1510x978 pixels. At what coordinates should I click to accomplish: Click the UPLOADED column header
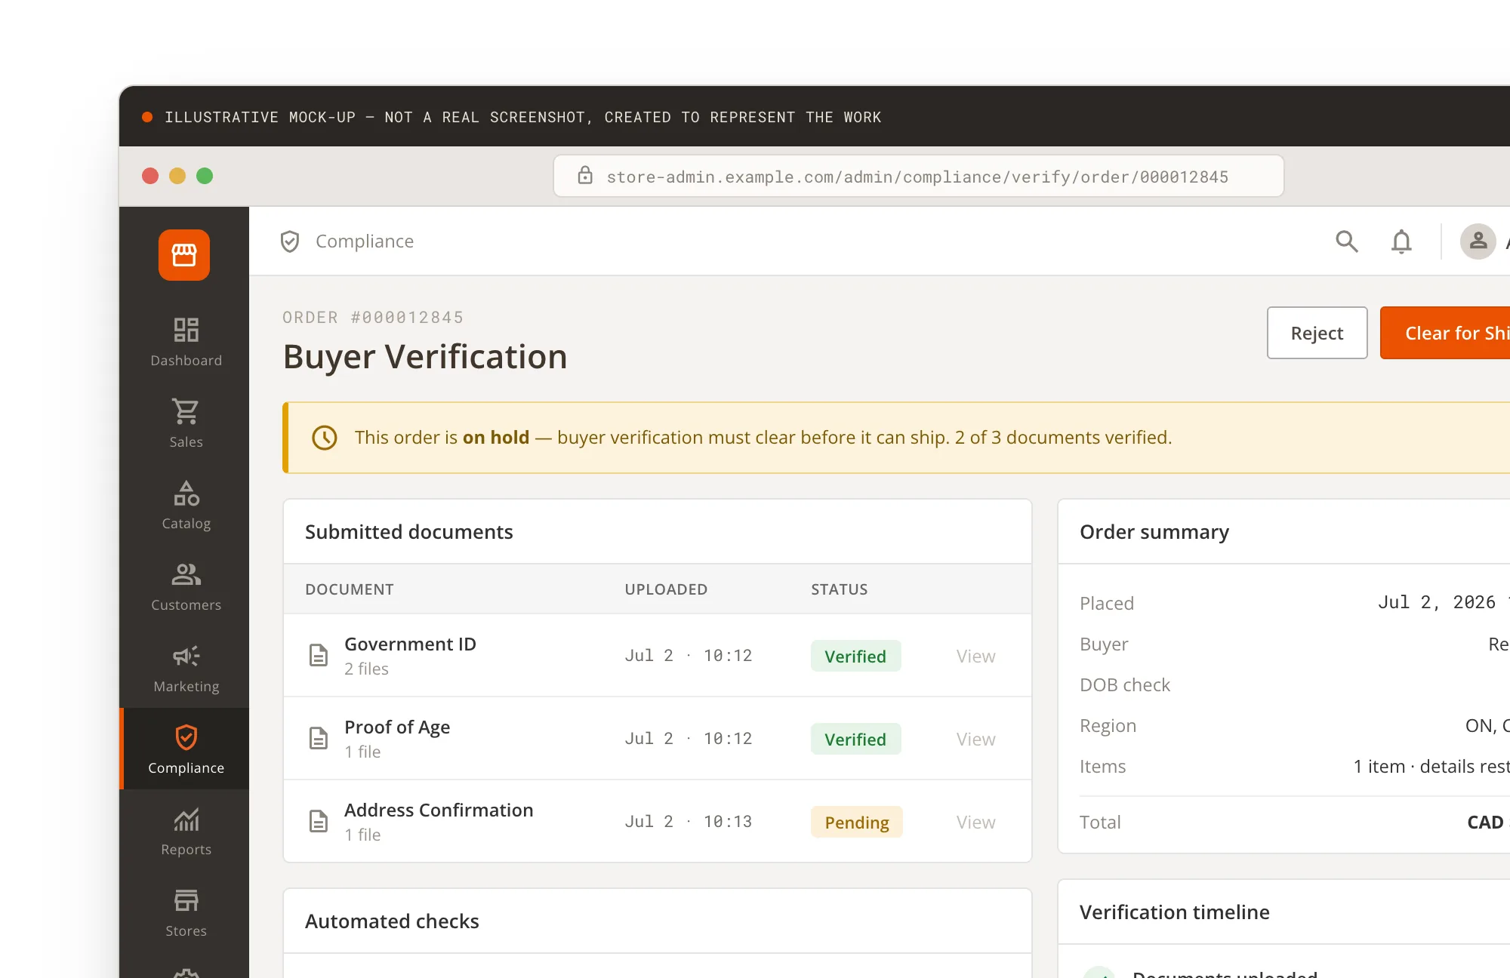click(x=666, y=589)
